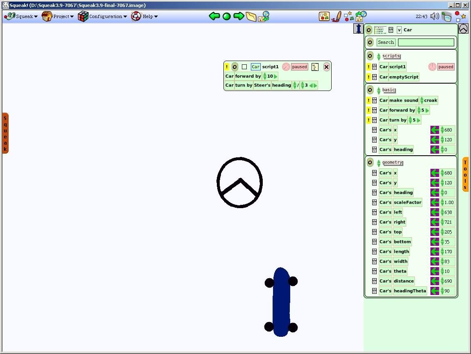This screenshot has width=471, height=354.
Task: Click the trash can icon in toolbar
Action: click(x=447, y=16)
